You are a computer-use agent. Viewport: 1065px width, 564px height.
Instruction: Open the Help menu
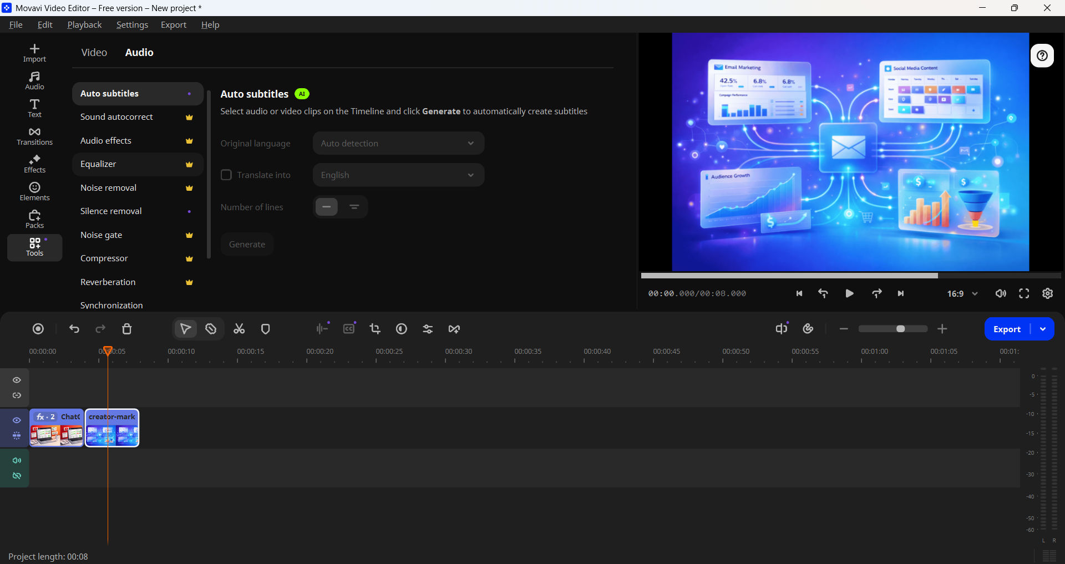(x=210, y=24)
